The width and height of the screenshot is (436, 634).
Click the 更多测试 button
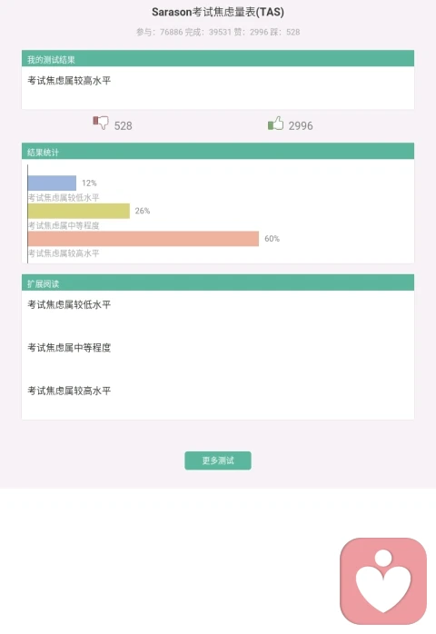(218, 461)
